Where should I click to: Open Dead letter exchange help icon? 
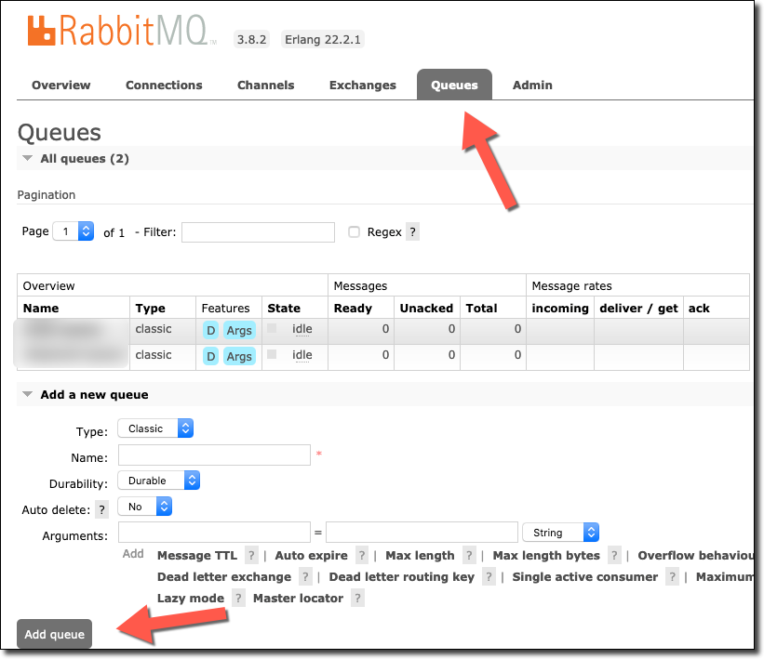[305, 577]
